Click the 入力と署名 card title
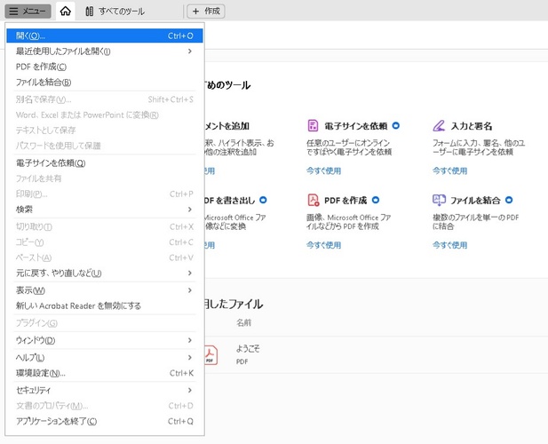548x444 pixels. (x=472, y=126)
